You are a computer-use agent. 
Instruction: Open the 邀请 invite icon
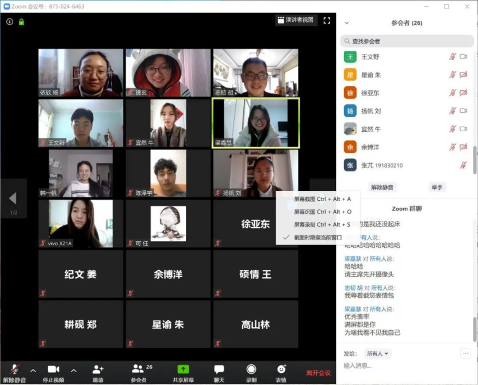click(x=98, y=369)
